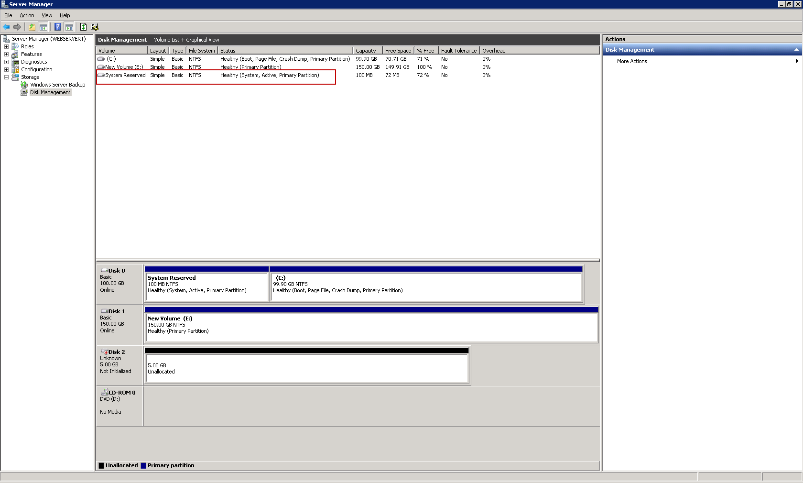Screen dimensions: 803x483
Task: Click the Disk Management header in Actions pane
Action: (630, 49)
